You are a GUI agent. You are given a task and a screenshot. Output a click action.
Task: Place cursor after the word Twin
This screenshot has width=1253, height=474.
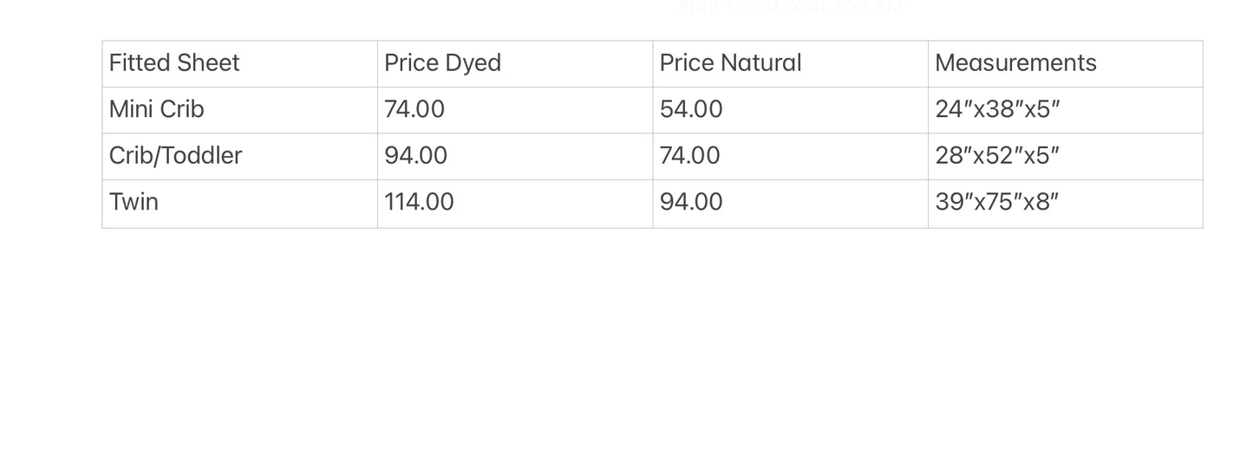(x=160, y=202)
